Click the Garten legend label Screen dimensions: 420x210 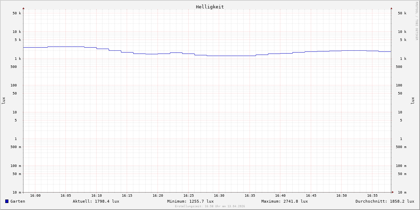point(17,201)
